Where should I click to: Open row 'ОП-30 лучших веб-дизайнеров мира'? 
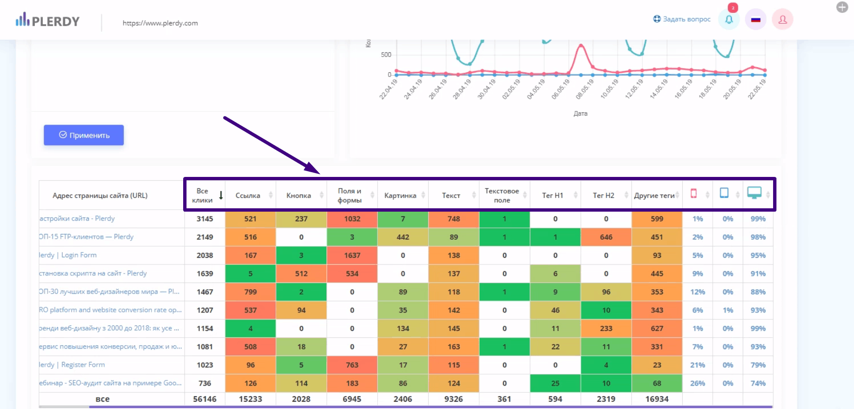tap(109, 291)
